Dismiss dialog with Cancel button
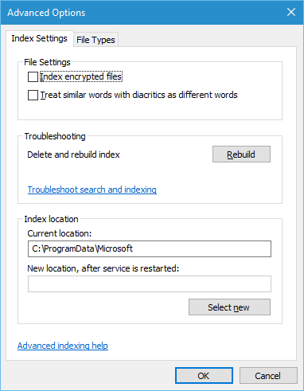 pos(268,376)
